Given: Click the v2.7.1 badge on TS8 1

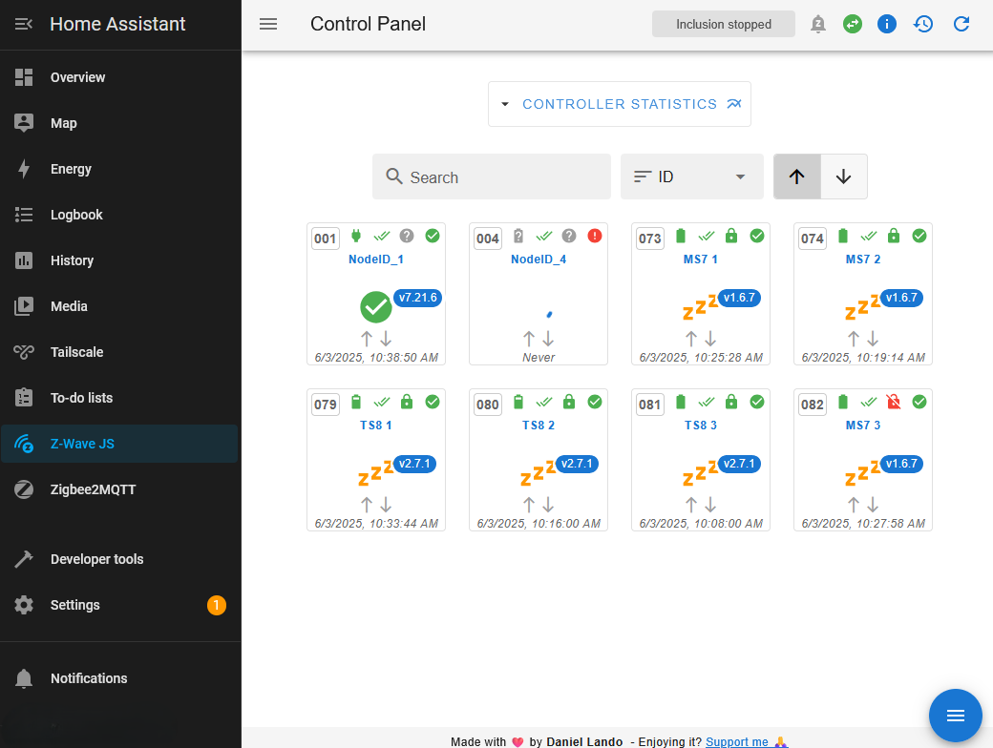Looking at the screenshot, I should click(414, 464).
